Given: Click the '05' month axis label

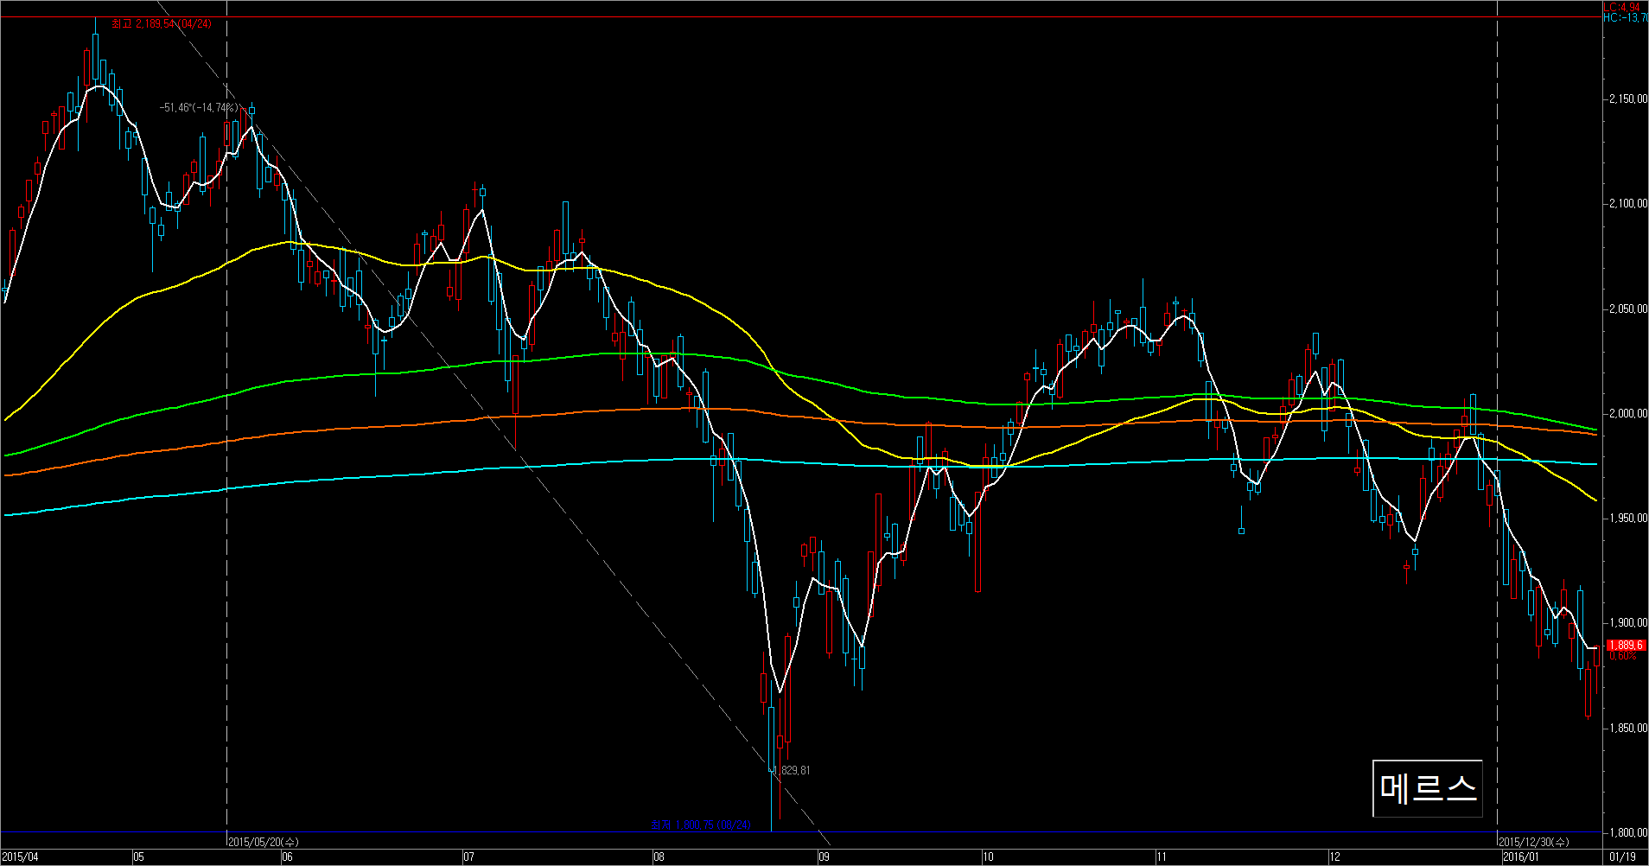Looking at the screenshot, I should 139,857.
